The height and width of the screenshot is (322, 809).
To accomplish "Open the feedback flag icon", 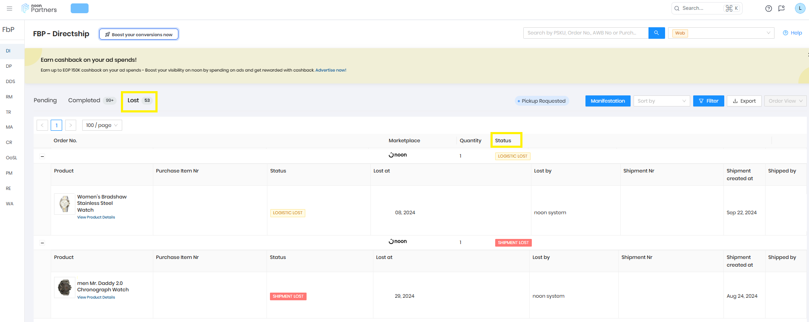I will [x=781, y=9].
